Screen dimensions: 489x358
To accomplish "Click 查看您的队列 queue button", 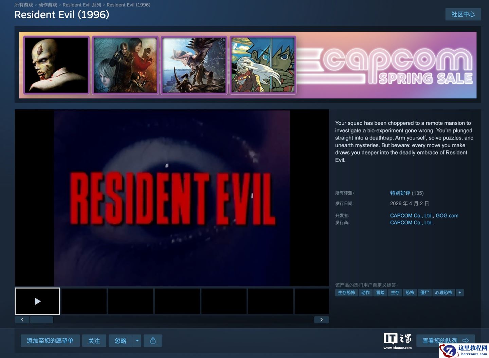I will coord(446,340).
